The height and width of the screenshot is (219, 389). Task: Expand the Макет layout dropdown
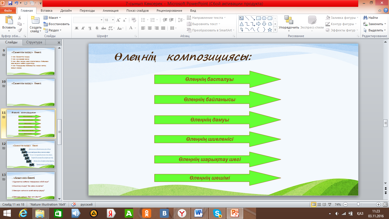point(52,18)
